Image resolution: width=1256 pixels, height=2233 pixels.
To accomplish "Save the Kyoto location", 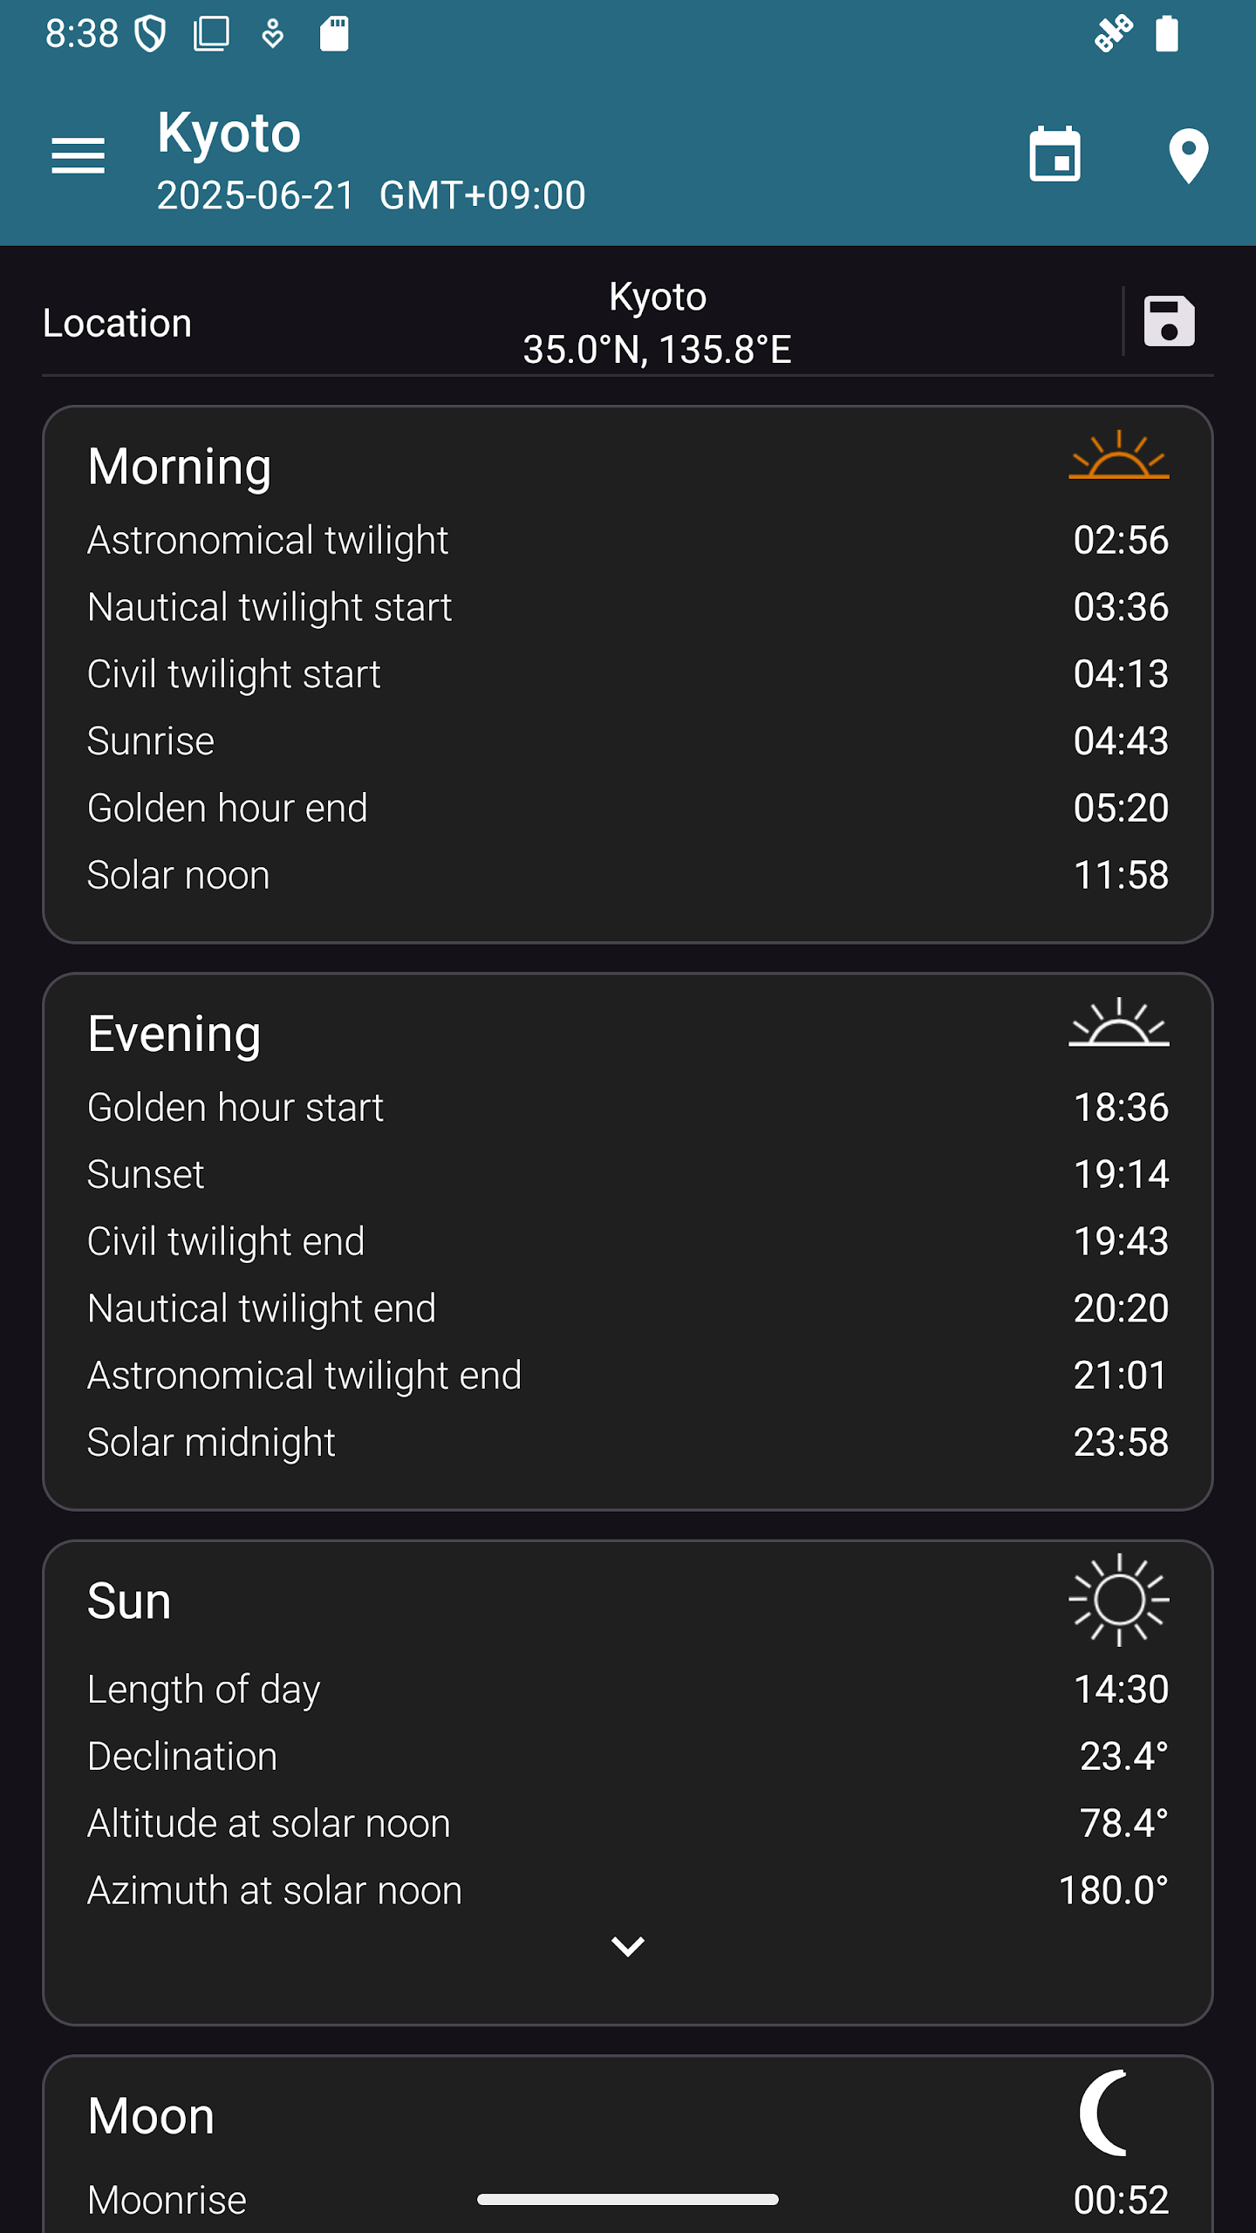I will click(x=1169, y=322).
